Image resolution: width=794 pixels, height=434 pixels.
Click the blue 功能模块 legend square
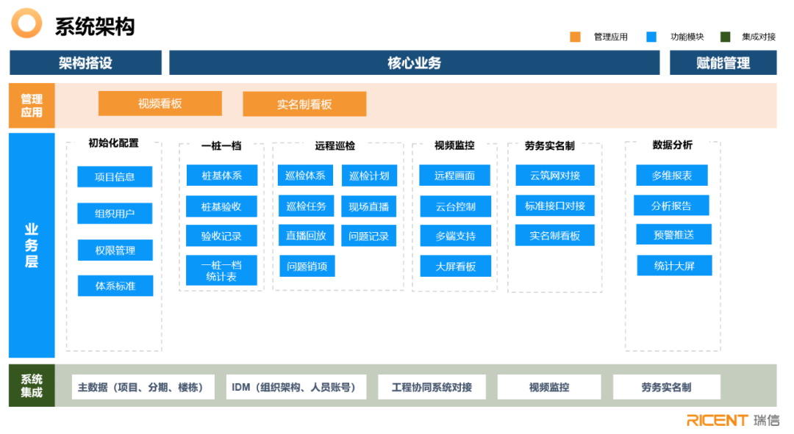651,35
